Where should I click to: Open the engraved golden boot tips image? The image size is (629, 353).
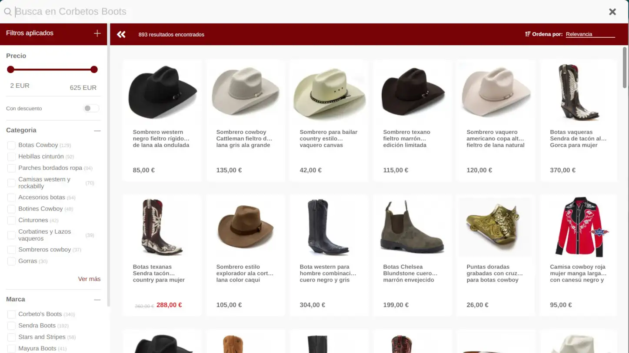pyautogui.click(x=496, y=227)
